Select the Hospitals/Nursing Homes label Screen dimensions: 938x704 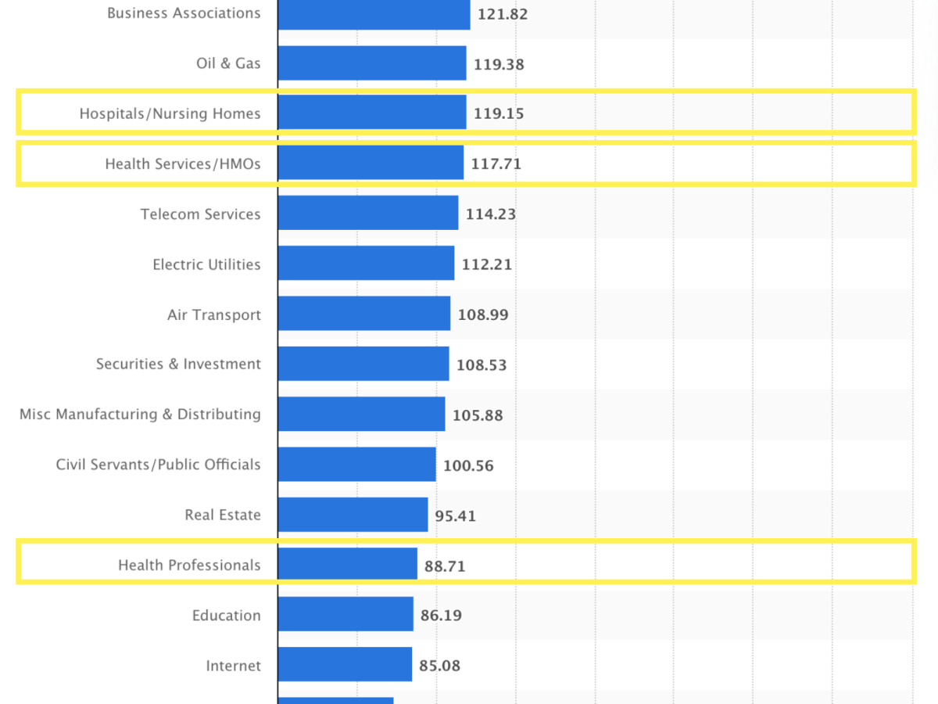170,113
